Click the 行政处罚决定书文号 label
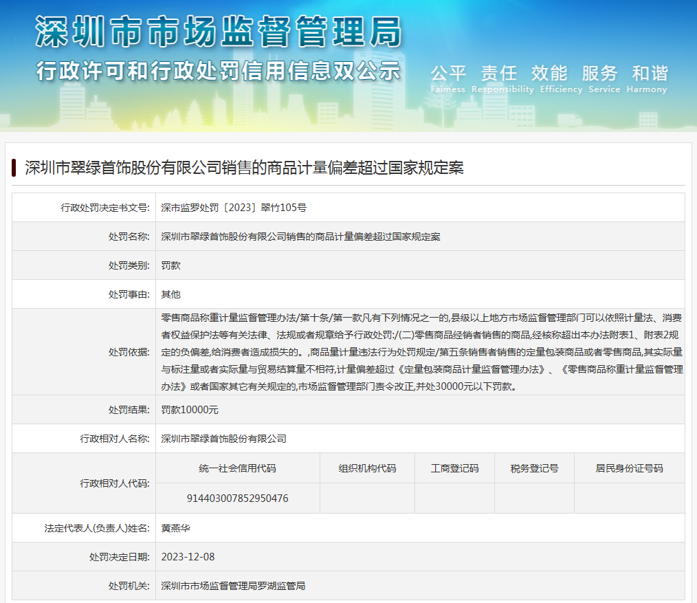This screenshot has height=603, width=697. tap(105, 208)
